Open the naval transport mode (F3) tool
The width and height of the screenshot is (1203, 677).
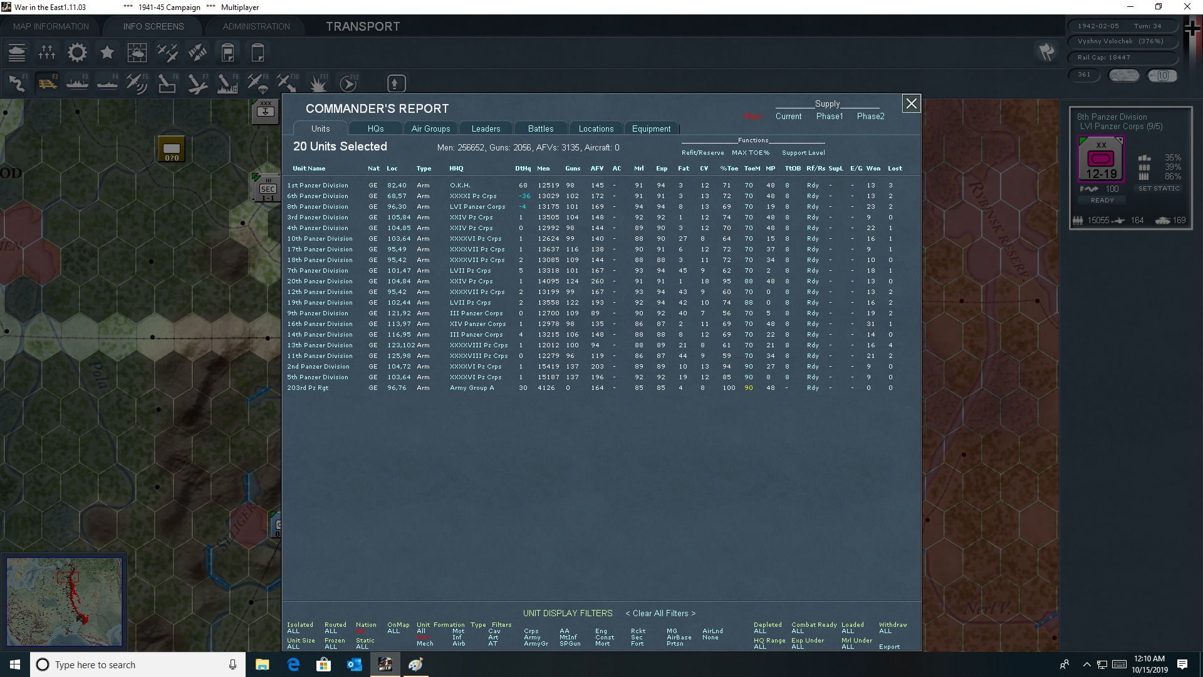tap(77, 82)
